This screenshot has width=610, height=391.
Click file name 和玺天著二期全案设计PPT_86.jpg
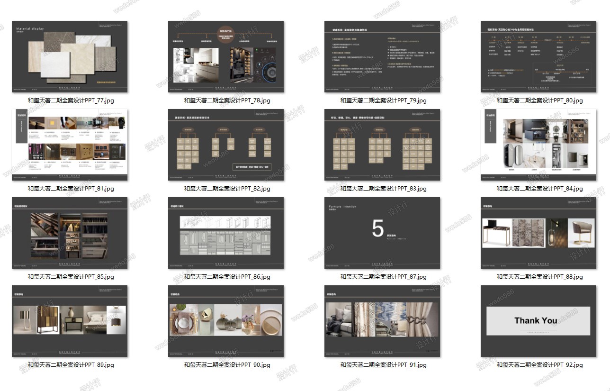227,277
